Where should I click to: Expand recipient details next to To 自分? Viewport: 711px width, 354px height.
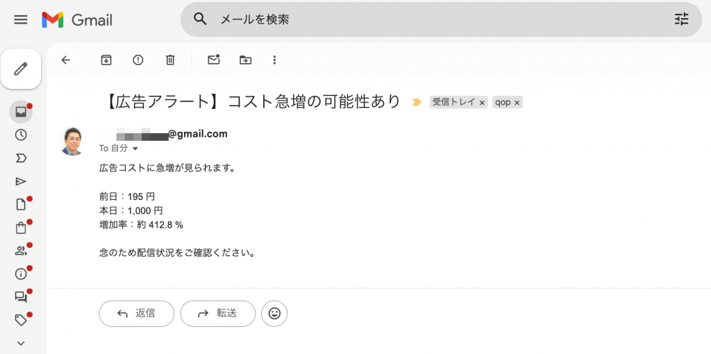135,149
